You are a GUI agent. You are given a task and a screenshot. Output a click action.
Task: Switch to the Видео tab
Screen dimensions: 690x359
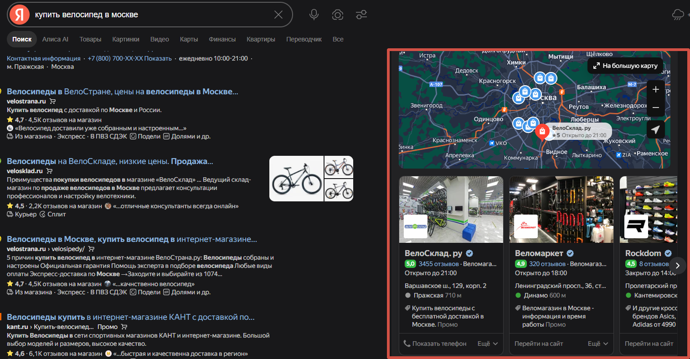pos(160,39)
